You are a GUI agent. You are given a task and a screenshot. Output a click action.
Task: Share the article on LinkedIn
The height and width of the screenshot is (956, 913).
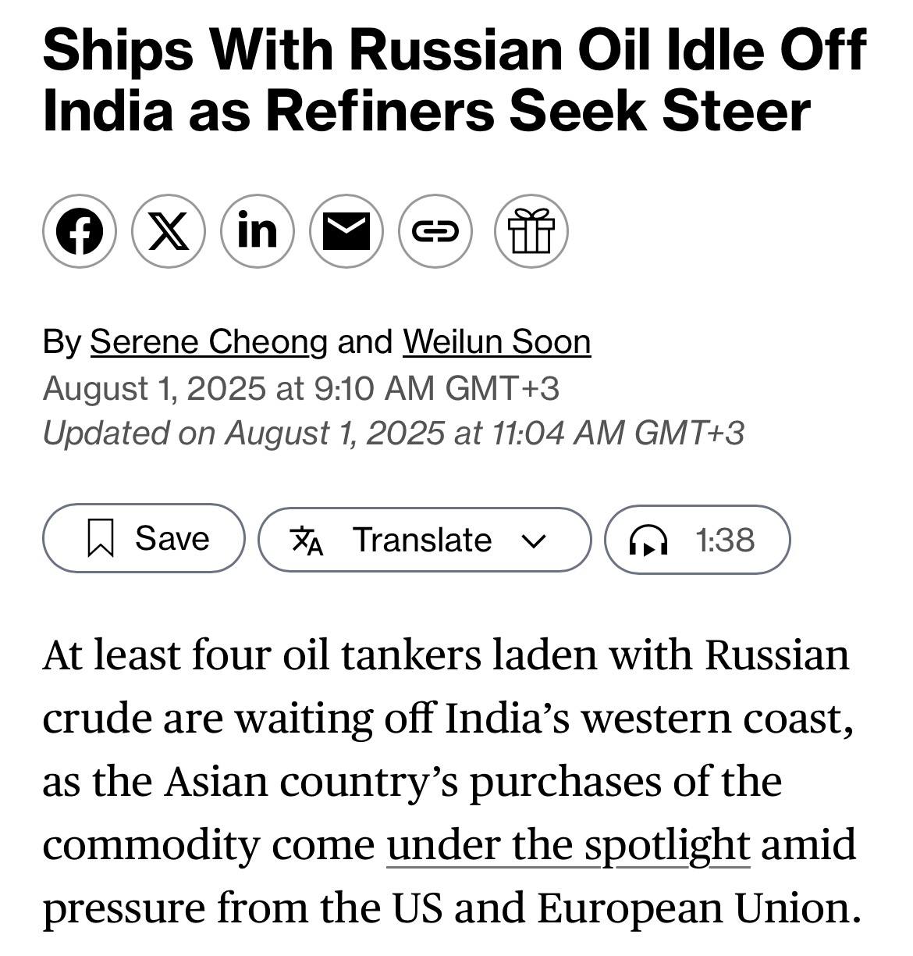pyautogui.click(x=258, y=232)
